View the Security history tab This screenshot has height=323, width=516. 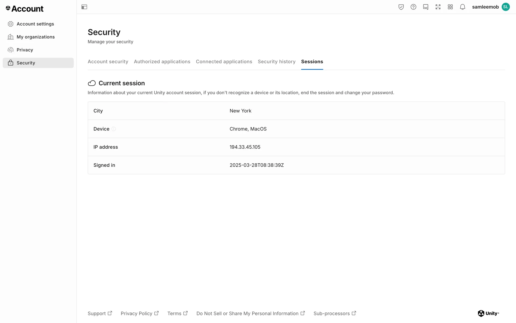[x=277, y=62]
